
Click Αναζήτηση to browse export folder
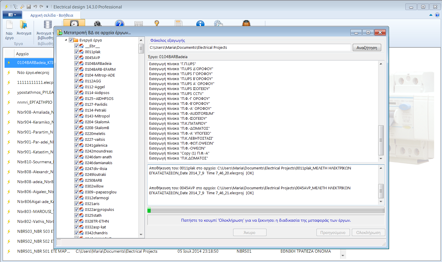pos(367,47)
